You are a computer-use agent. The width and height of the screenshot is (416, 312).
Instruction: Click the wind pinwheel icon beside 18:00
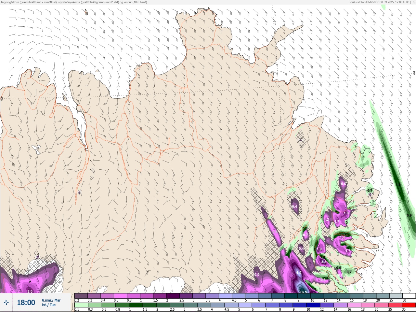6,303
